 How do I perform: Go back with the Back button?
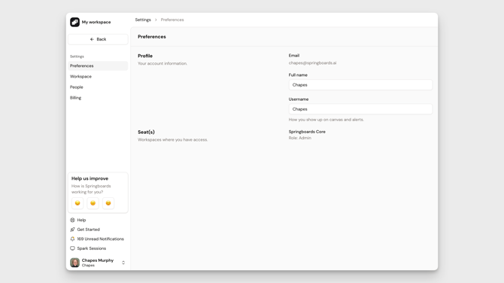coord(98,39)
